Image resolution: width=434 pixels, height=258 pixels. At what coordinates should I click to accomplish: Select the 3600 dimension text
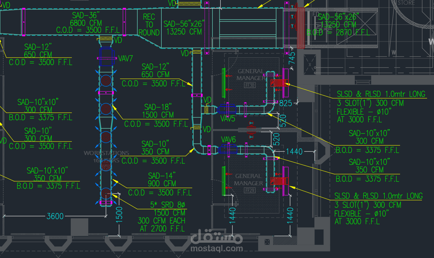(55, 216)
